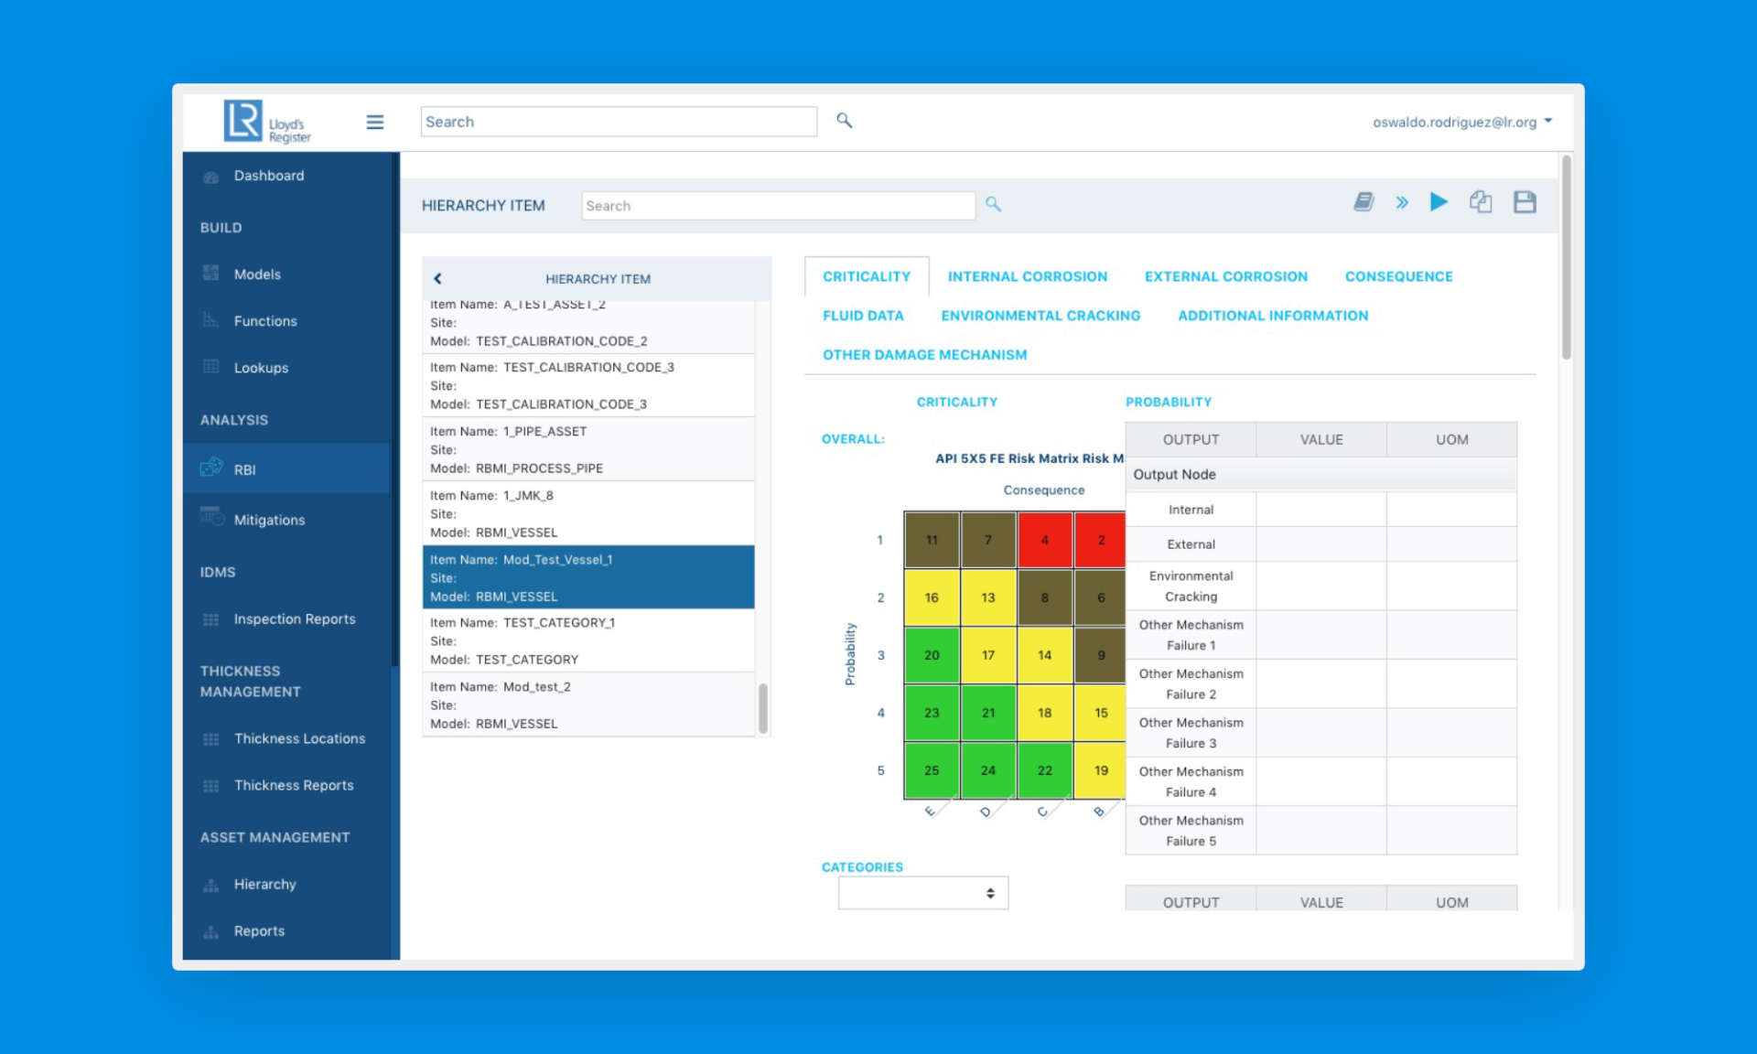Open Thickness Locations in sidebar

click(x=299, y=739)
